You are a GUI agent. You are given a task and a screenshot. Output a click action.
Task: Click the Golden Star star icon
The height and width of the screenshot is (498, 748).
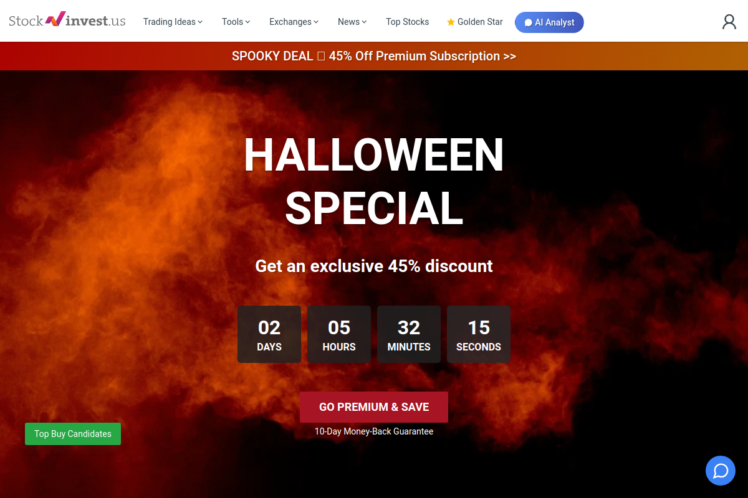[x=451, y=22]
